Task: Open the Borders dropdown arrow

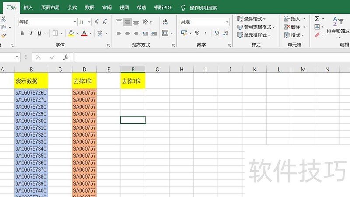Action: (x=62, y=33)
